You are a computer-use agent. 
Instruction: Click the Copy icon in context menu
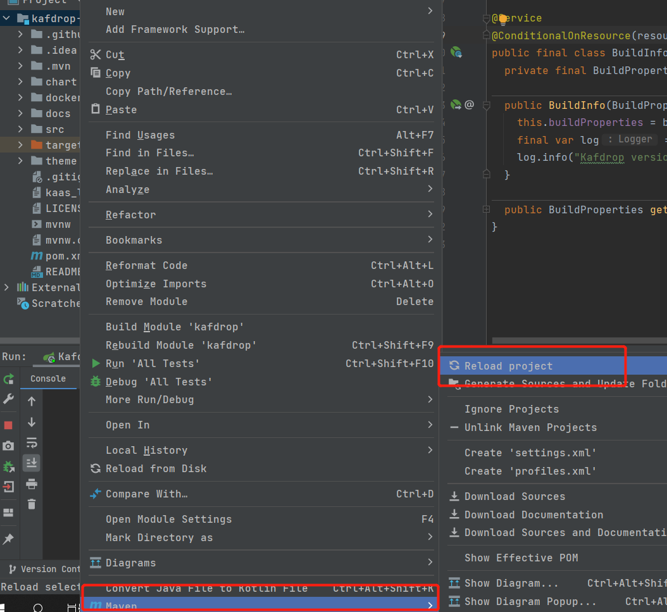(x=96, y=72)
